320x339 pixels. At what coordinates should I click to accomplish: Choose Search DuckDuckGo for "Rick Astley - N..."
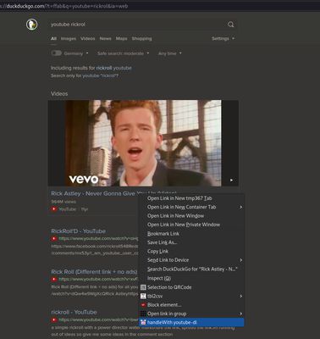tap(191, 270)
